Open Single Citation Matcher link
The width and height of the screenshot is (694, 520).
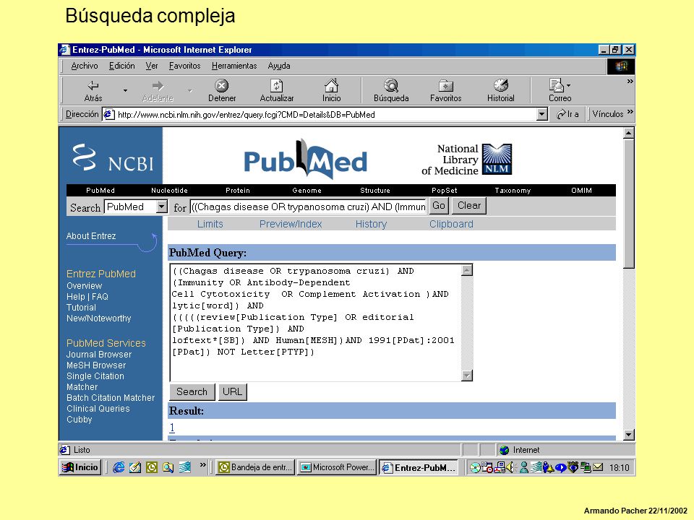tap(95, 381)
